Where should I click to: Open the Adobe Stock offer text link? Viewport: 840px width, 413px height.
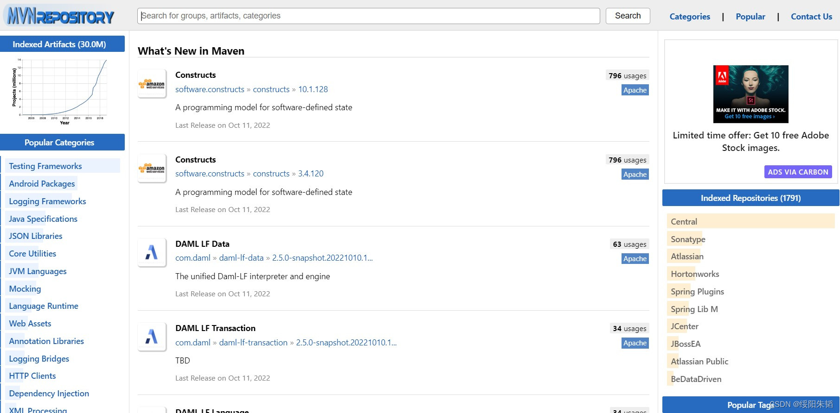tap(750, 142)
